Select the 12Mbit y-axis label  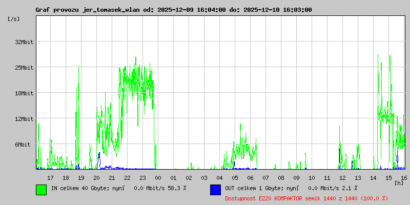(x=24, y=119)
